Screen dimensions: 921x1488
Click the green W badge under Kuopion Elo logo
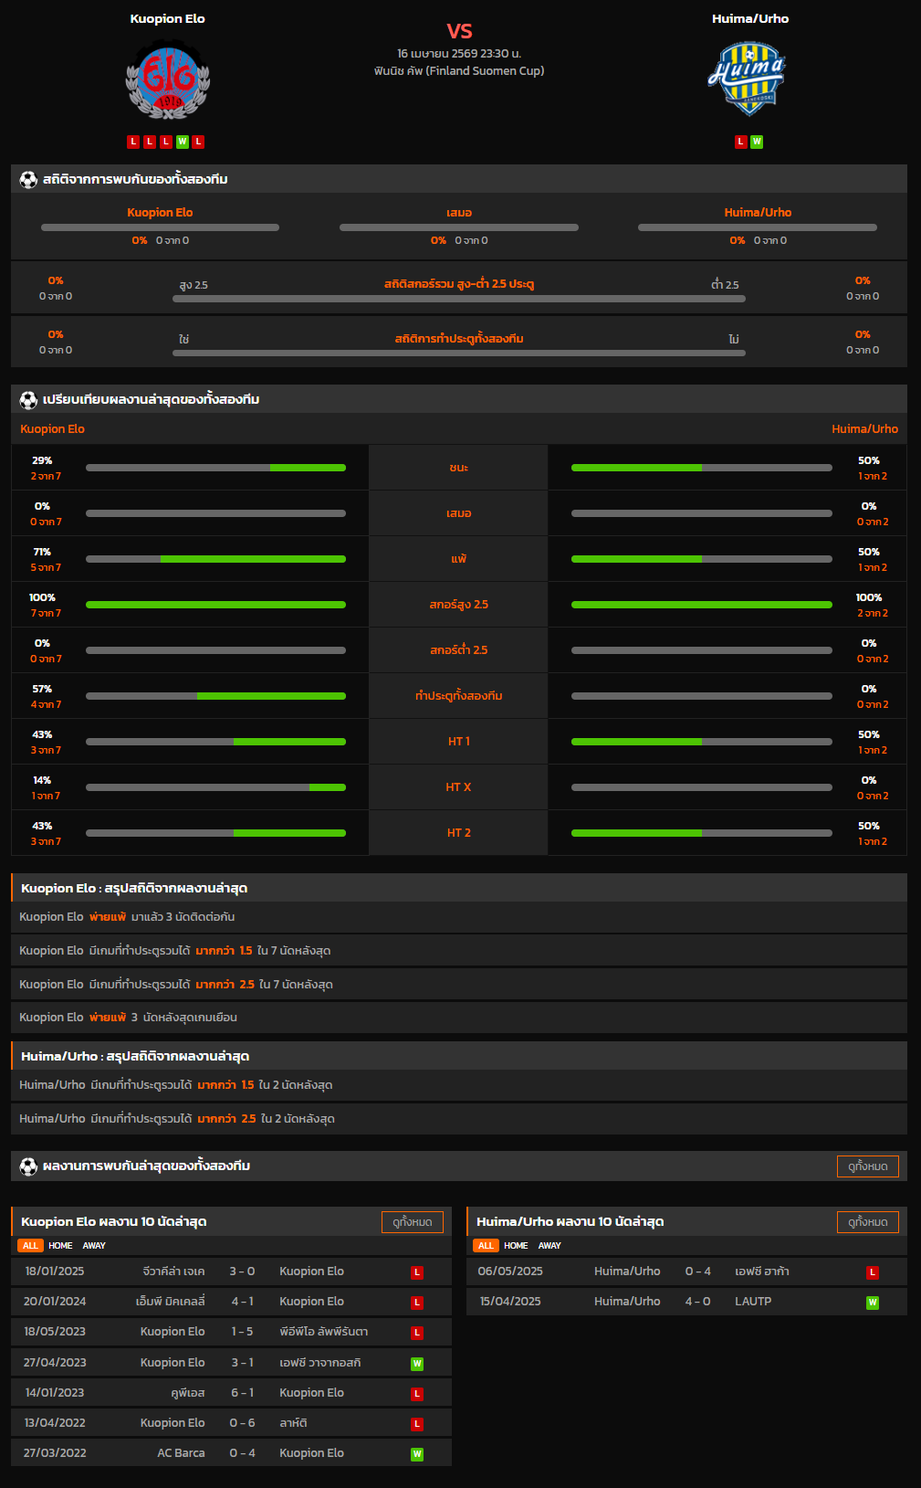pos(183,142)
